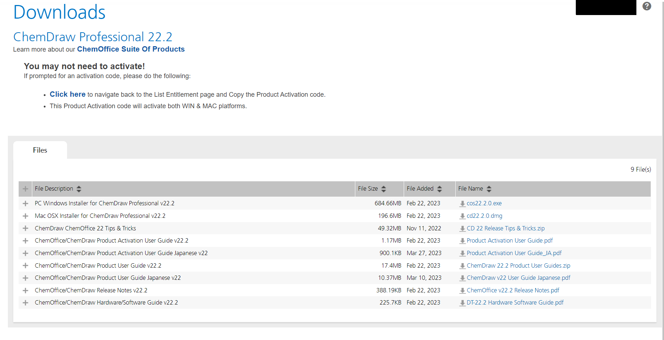Viewport: 664px width, 340px height.
Task: Download DT-22.2 Hardware Software Guide.pdf
Action: [515, 302]
